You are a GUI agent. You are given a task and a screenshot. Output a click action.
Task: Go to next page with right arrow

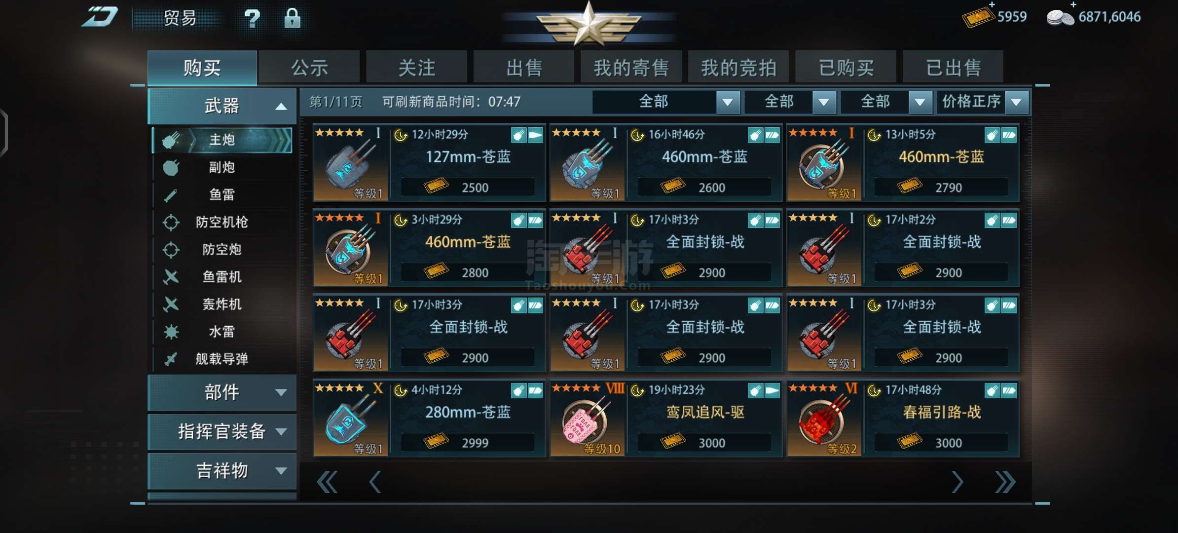(x=957, y=482)
